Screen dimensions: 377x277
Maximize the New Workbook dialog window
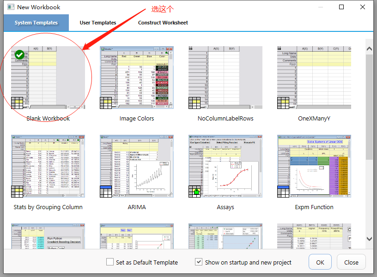click(341, 7)
